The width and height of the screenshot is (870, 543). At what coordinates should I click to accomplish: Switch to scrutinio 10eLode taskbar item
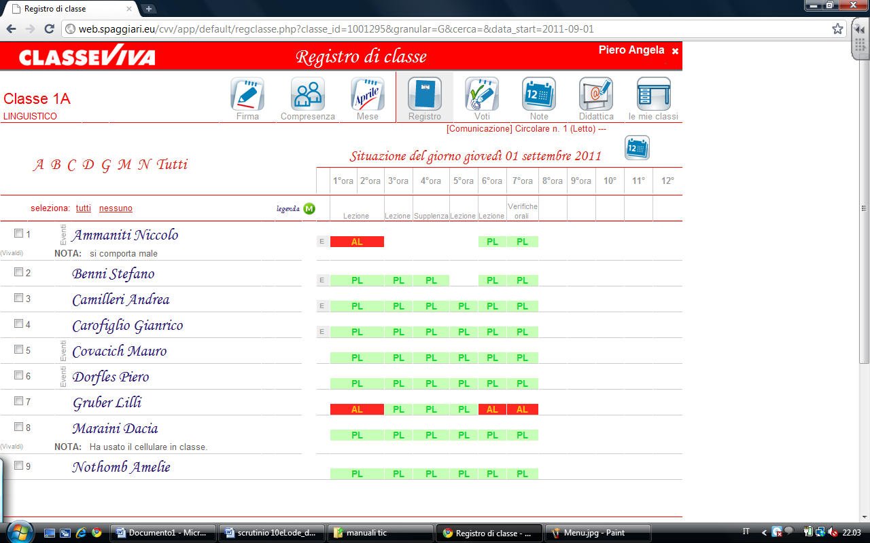[271, 533]
